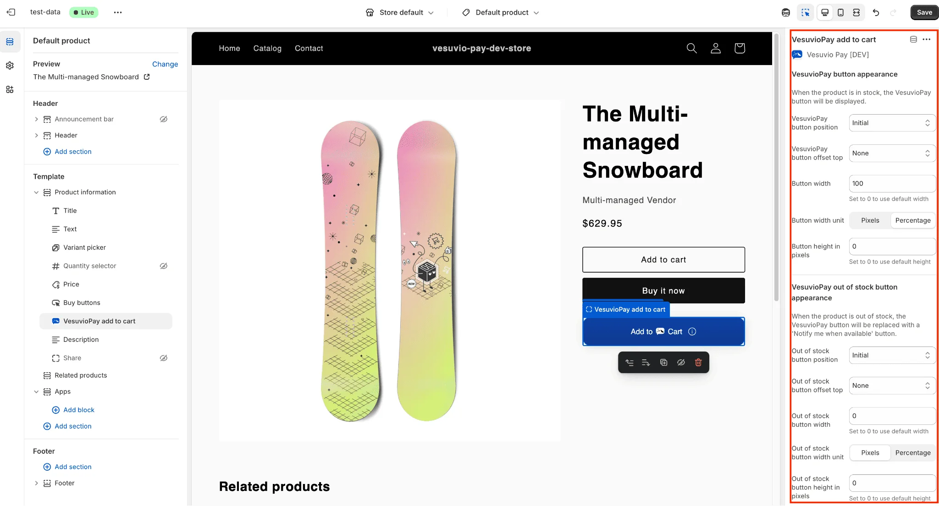Click the storefront search magnifier icon

point(691,48)
